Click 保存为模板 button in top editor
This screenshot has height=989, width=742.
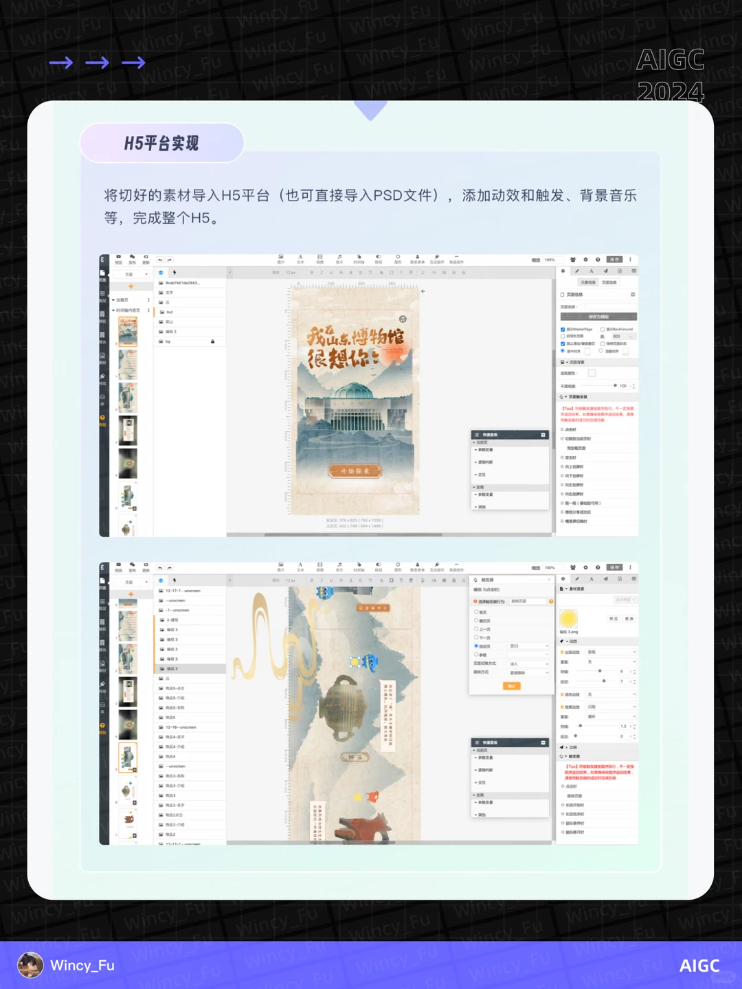tap(598, 317)
